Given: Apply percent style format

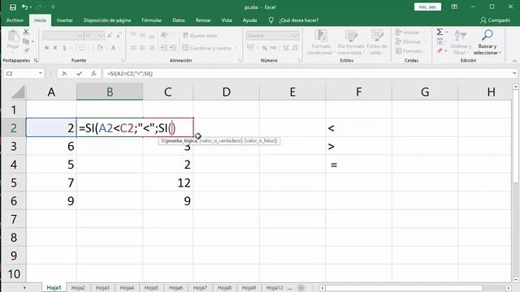Looking at the screenshot, I should click(x=265, y=48).
